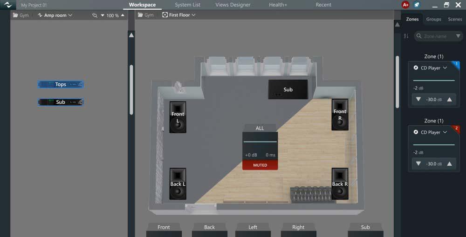
Task: Select the Front L speaker
Action: click(178, 117)
